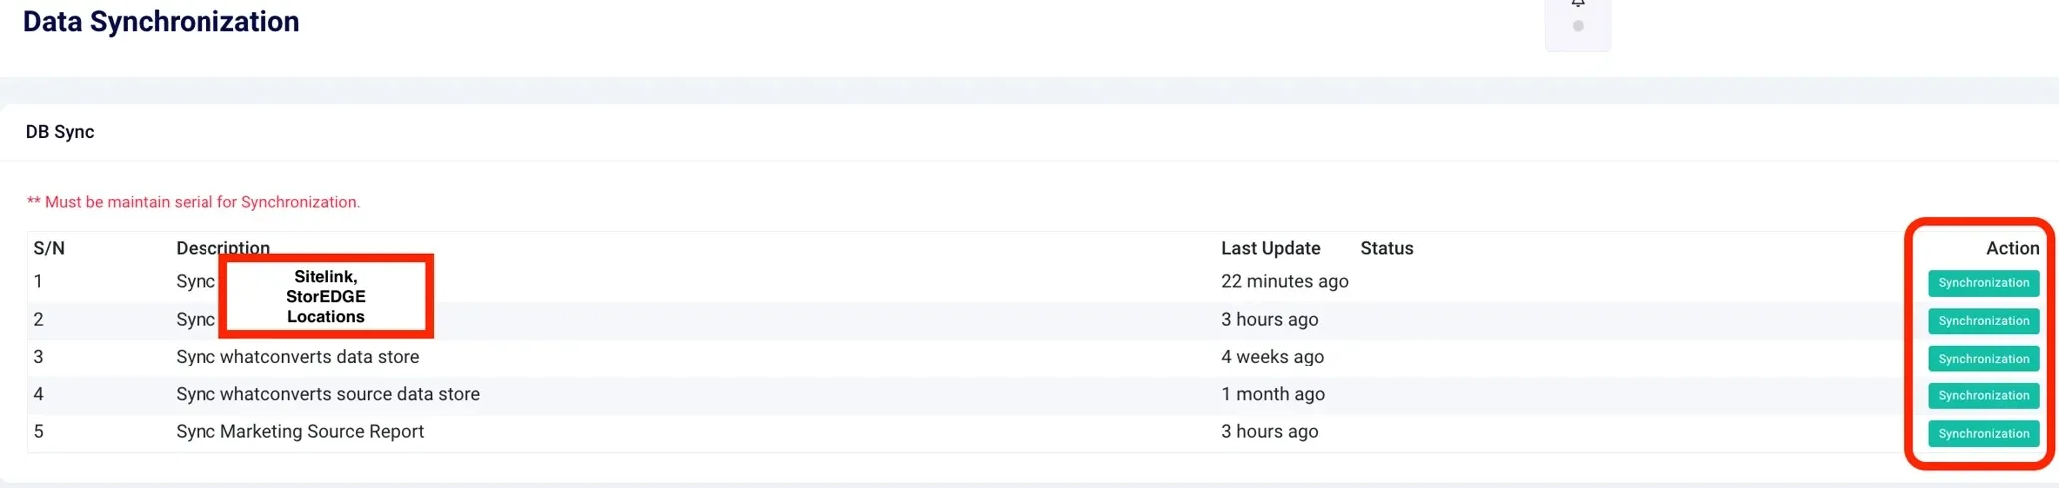Run Synchronization for row 2
The height and width of the screenshot is (488, 2059).
click(1983, 321)
